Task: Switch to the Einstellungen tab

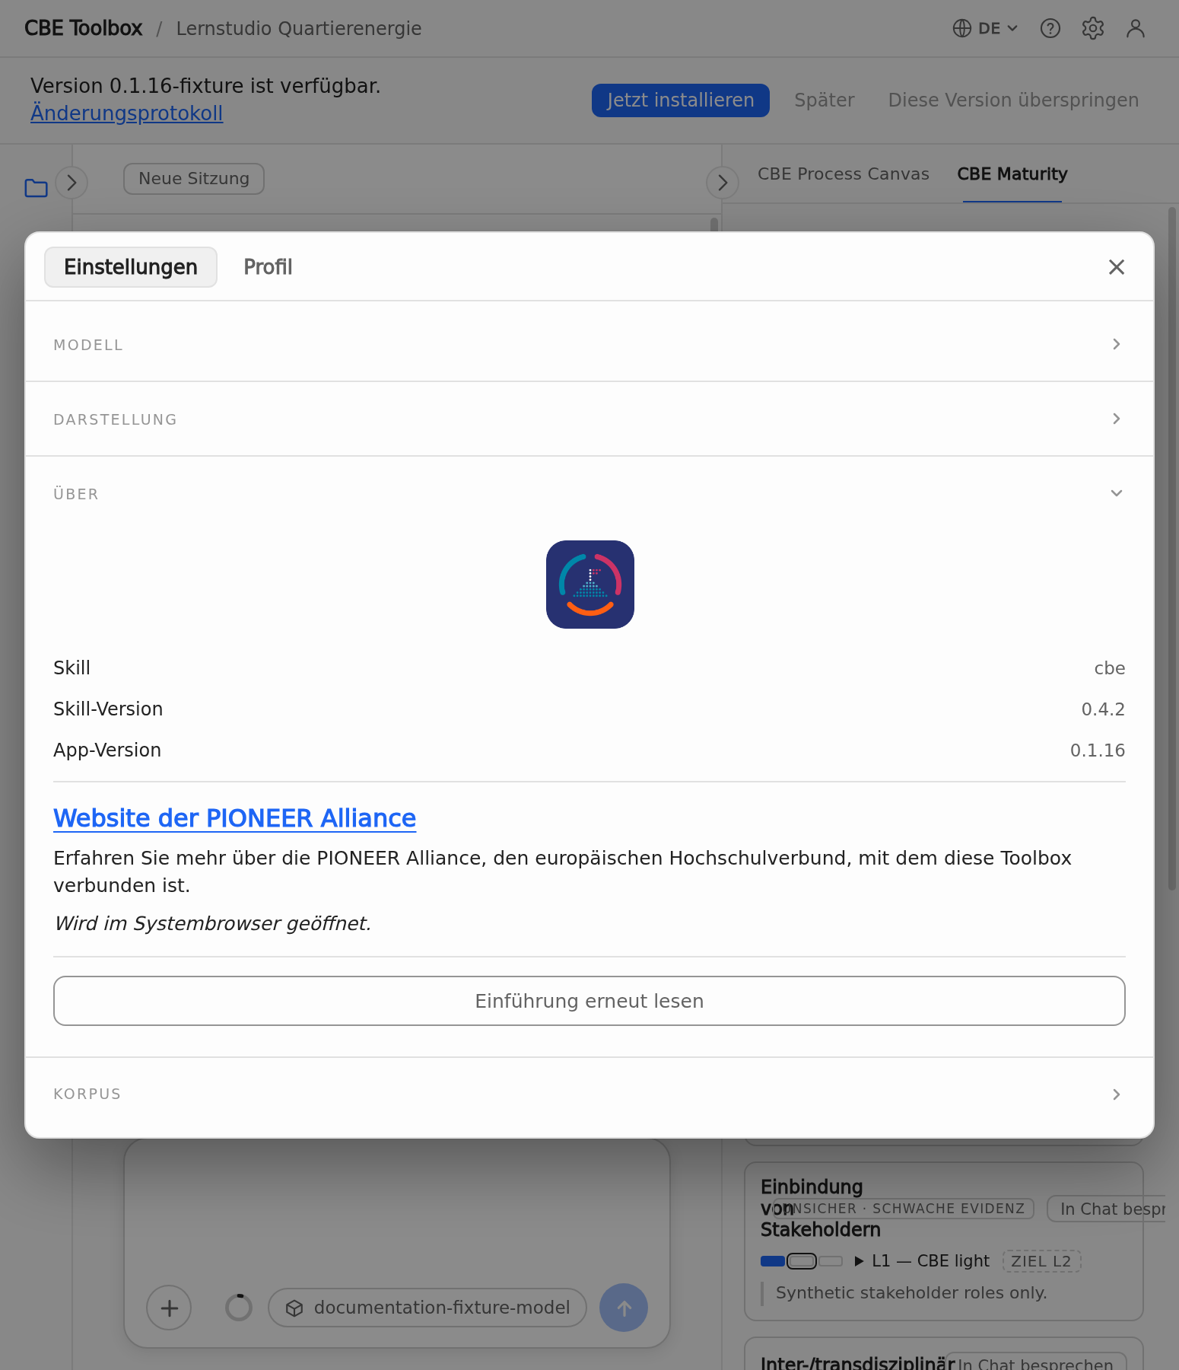Action: point(131,267)
